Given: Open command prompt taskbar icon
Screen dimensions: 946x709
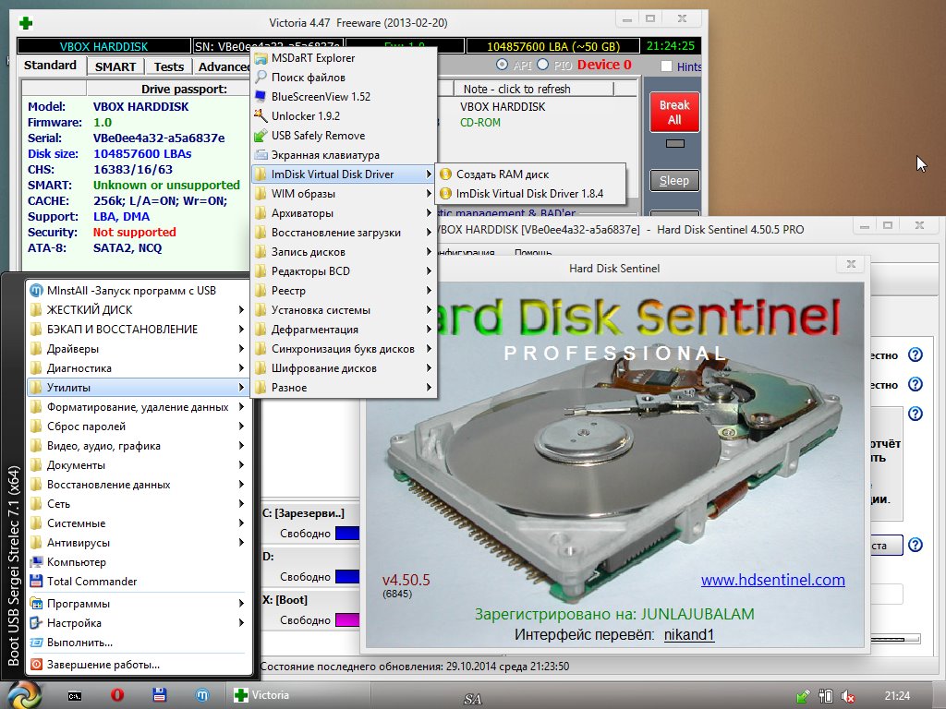Looking at the screenshot, I should pos(74,696).
